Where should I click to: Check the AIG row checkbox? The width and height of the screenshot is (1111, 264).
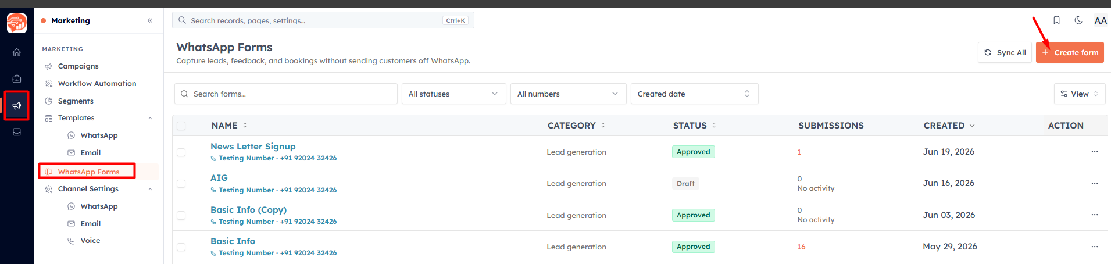coord(181,184)
